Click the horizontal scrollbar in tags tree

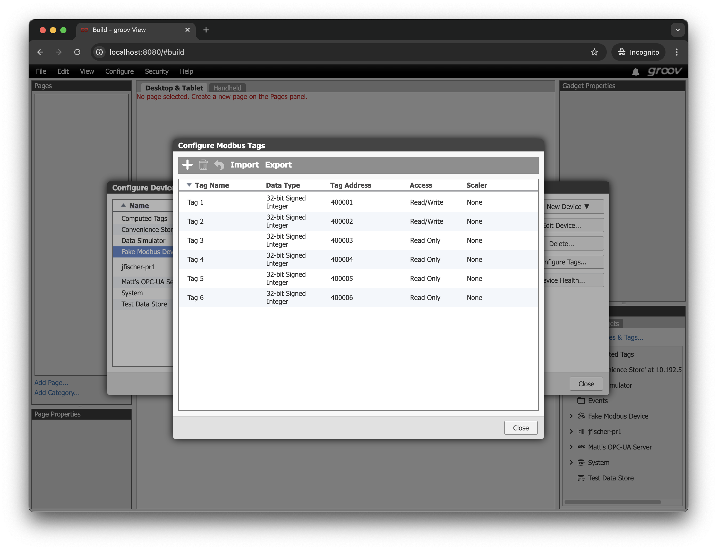pyautogui.click(x=612, y=502)
